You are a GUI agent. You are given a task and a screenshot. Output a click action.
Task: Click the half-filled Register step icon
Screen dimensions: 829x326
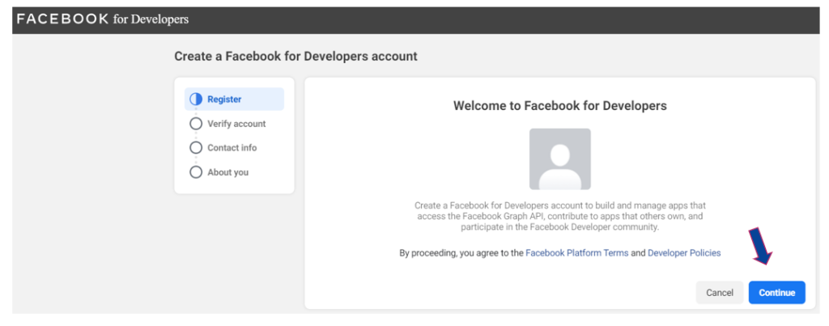coord(195,99)
